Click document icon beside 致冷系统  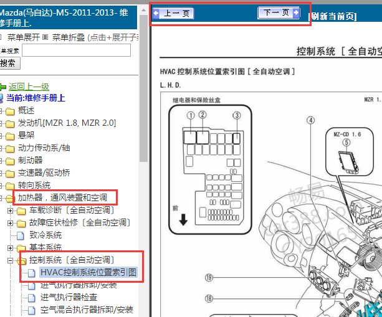(x=21, y=236)
